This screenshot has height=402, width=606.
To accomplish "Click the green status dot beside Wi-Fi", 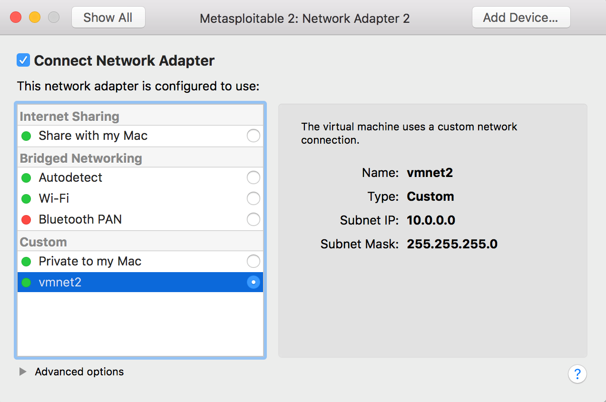I will pos(27,199).
